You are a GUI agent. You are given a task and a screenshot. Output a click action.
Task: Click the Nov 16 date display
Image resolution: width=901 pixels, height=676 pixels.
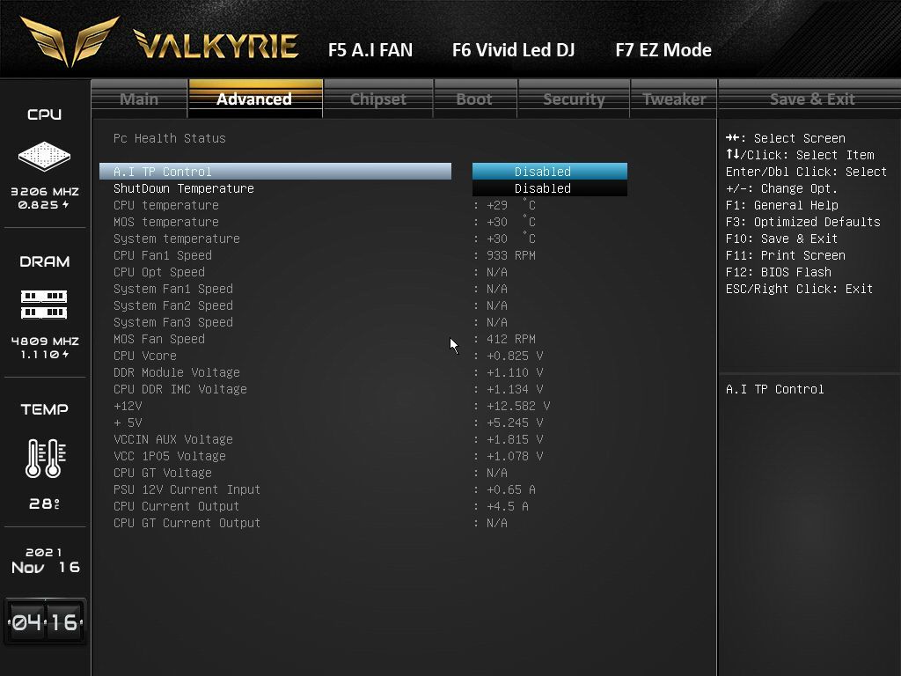[46, 568]
